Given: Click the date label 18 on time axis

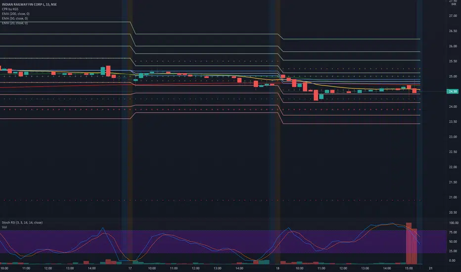Looking at the screenshot, I should pyautogui.click(x=277, y=268).
